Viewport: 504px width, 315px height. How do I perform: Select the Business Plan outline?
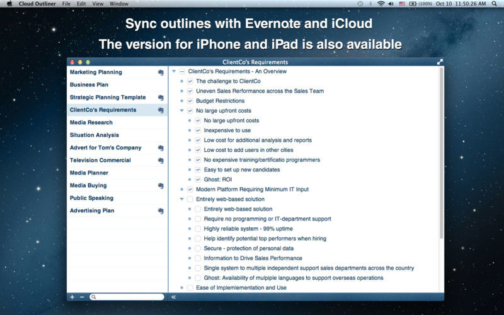[x=117, y=85]
